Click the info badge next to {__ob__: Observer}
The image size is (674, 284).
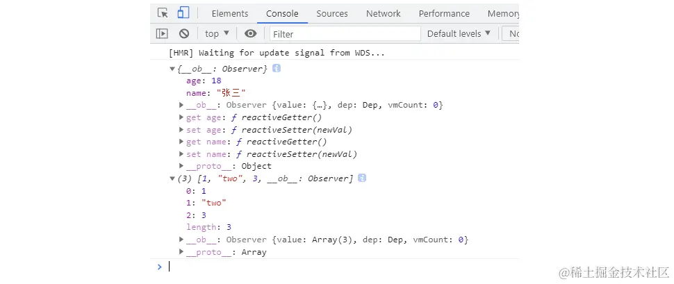277,68
